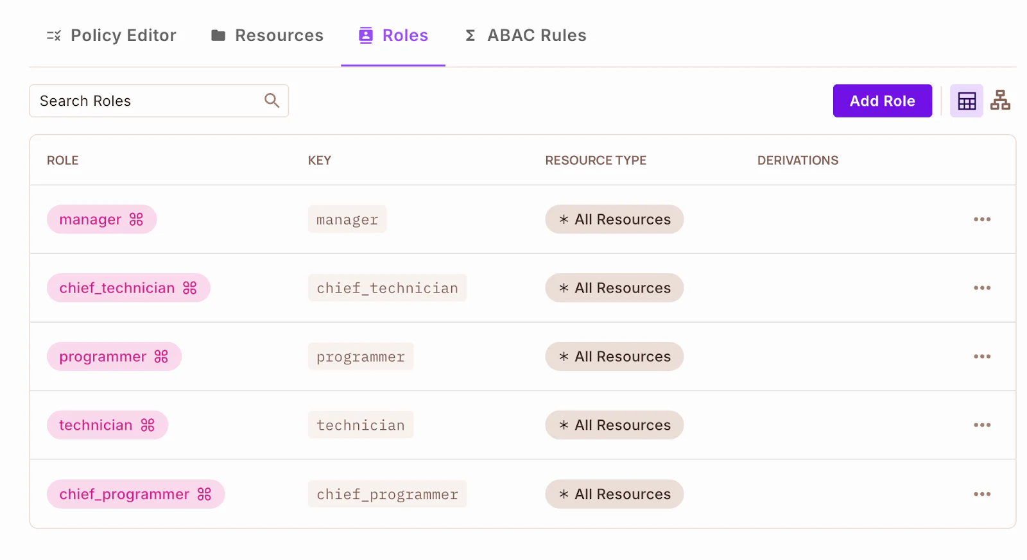Click the programmer key value

361,357
